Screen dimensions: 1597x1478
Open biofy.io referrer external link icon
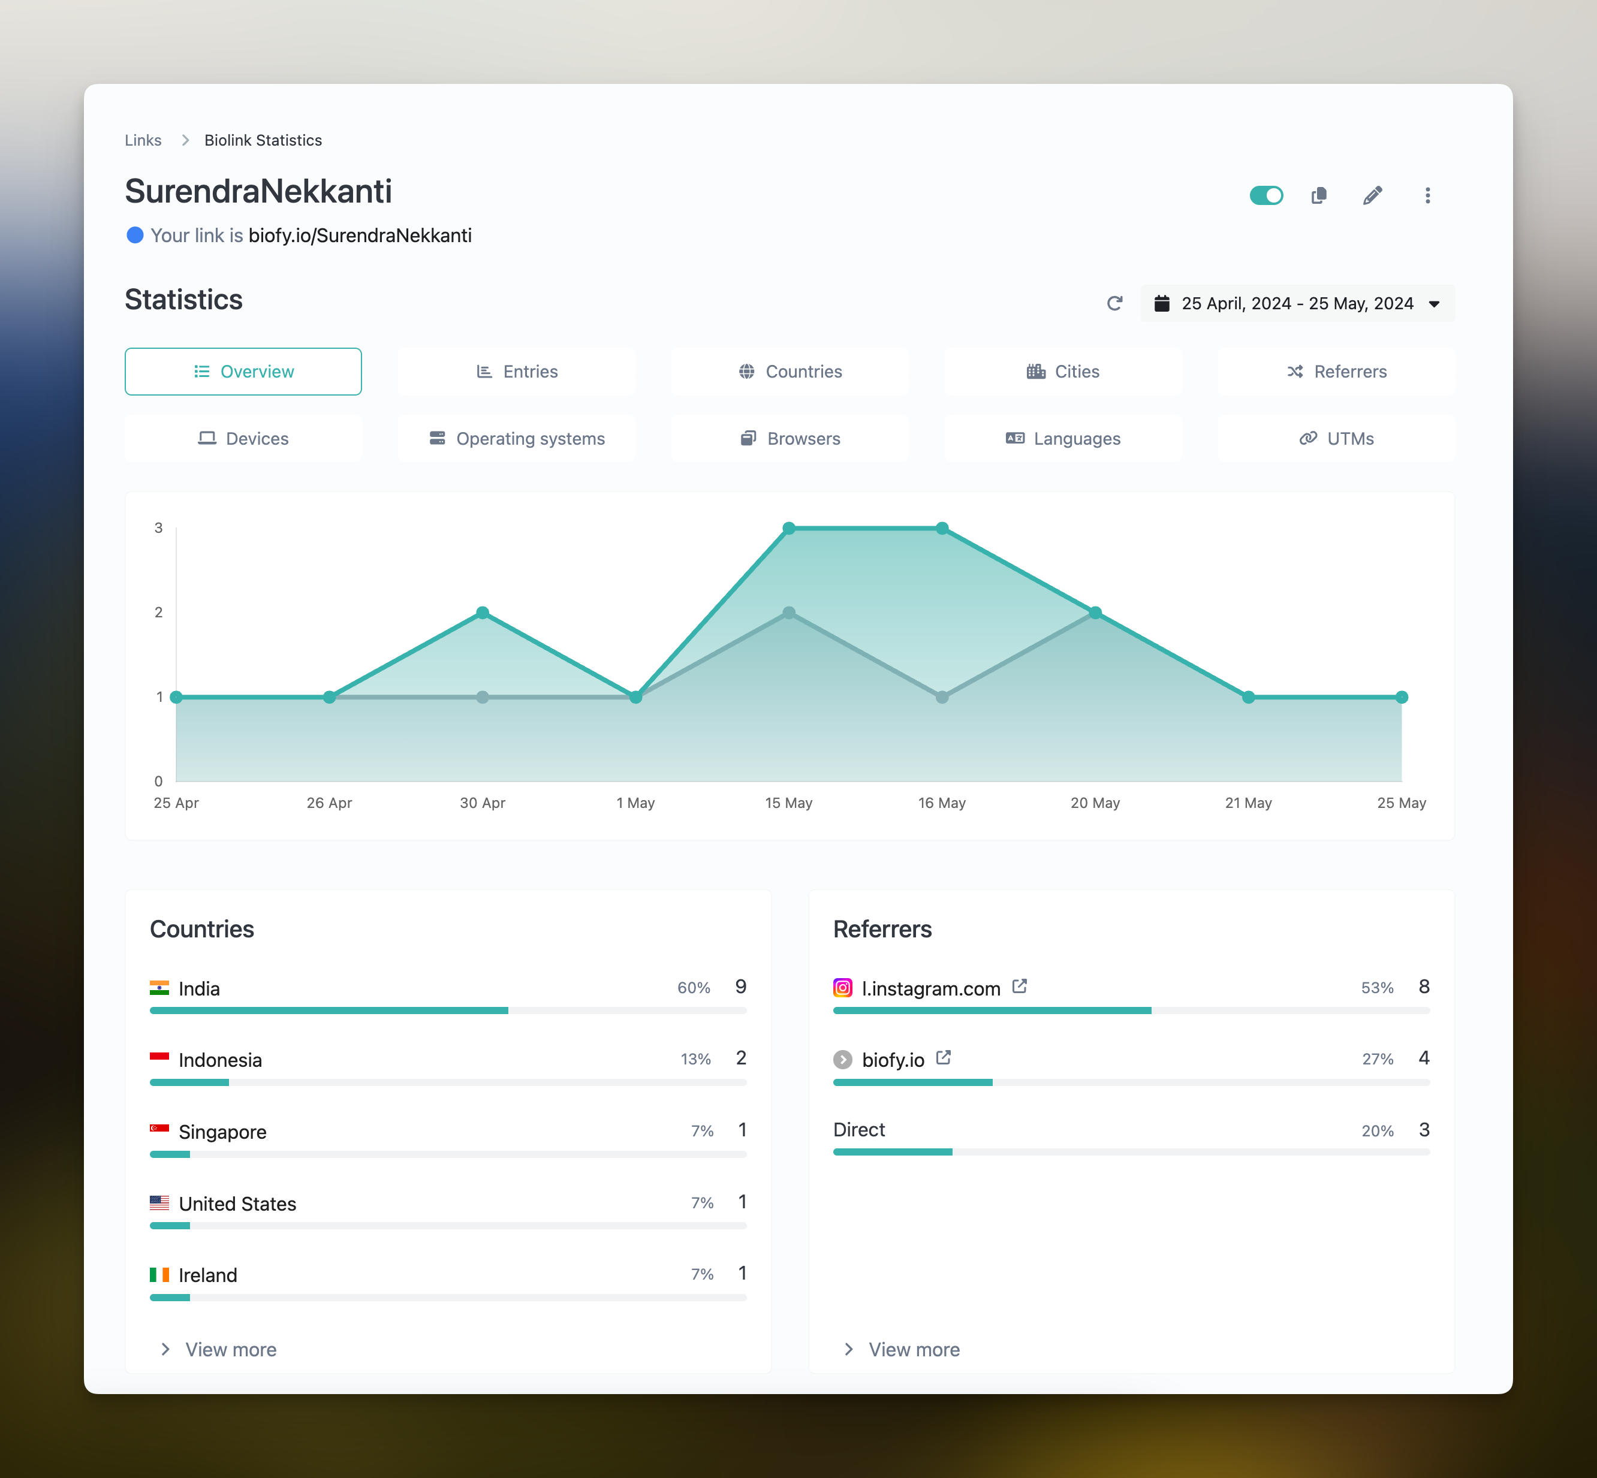944,1057
